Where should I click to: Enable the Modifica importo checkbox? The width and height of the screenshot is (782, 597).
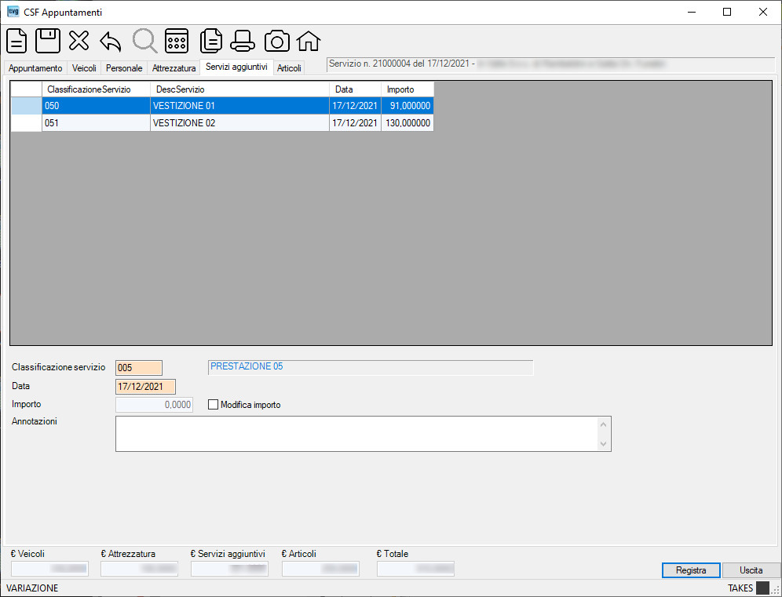(x=213, y=405)
